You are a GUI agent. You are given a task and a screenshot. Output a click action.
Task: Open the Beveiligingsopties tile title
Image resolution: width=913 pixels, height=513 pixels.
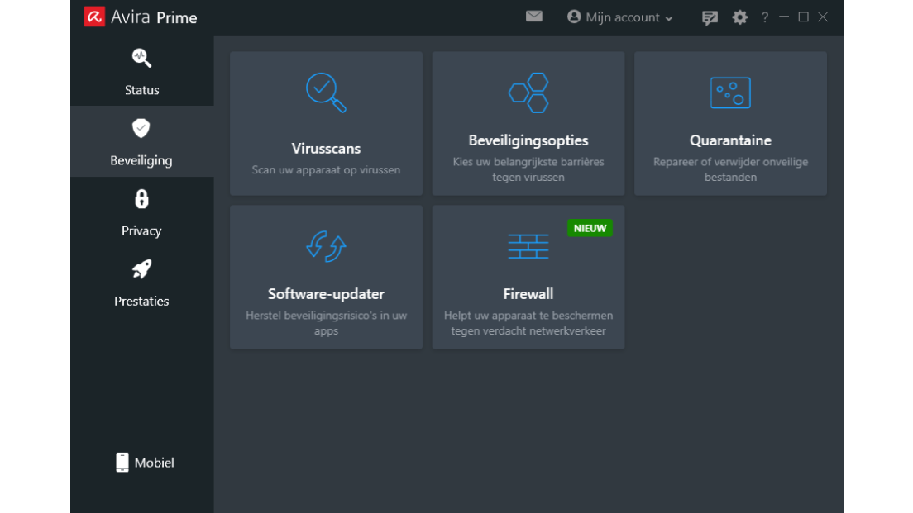coord(528,140)
